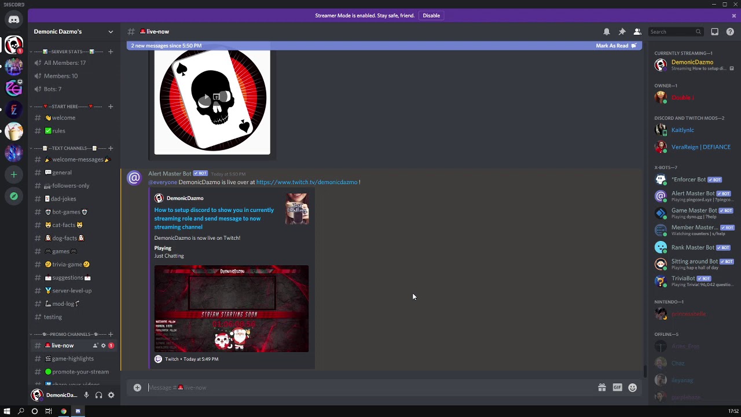Image resolution: width=741 pixels, height=417 pixels.
Task: Open the DemonicDazmo embed author name
Action: [185, 198]
